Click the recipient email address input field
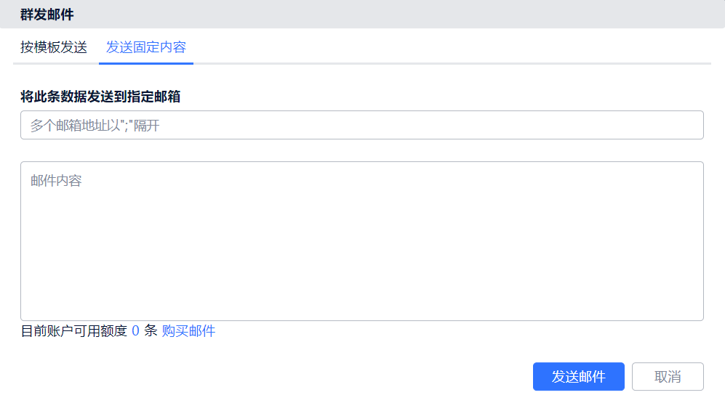Image resolution: width=725 pixels, height=411 pixels. [361, 125]
